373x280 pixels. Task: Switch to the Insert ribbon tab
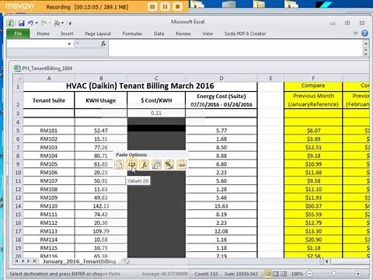pyautogui.click(x=67, y=33)
